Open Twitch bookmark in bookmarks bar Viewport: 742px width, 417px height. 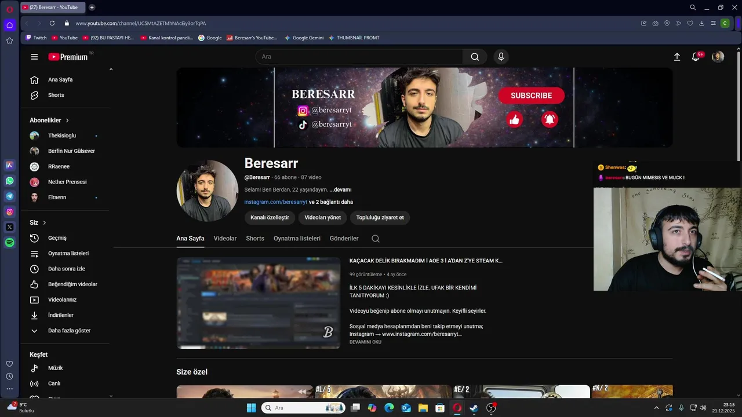pos(36,38)
